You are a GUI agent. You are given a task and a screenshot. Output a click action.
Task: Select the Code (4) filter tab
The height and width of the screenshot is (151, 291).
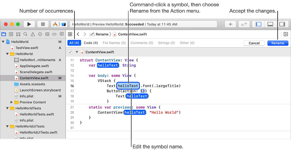91,43
